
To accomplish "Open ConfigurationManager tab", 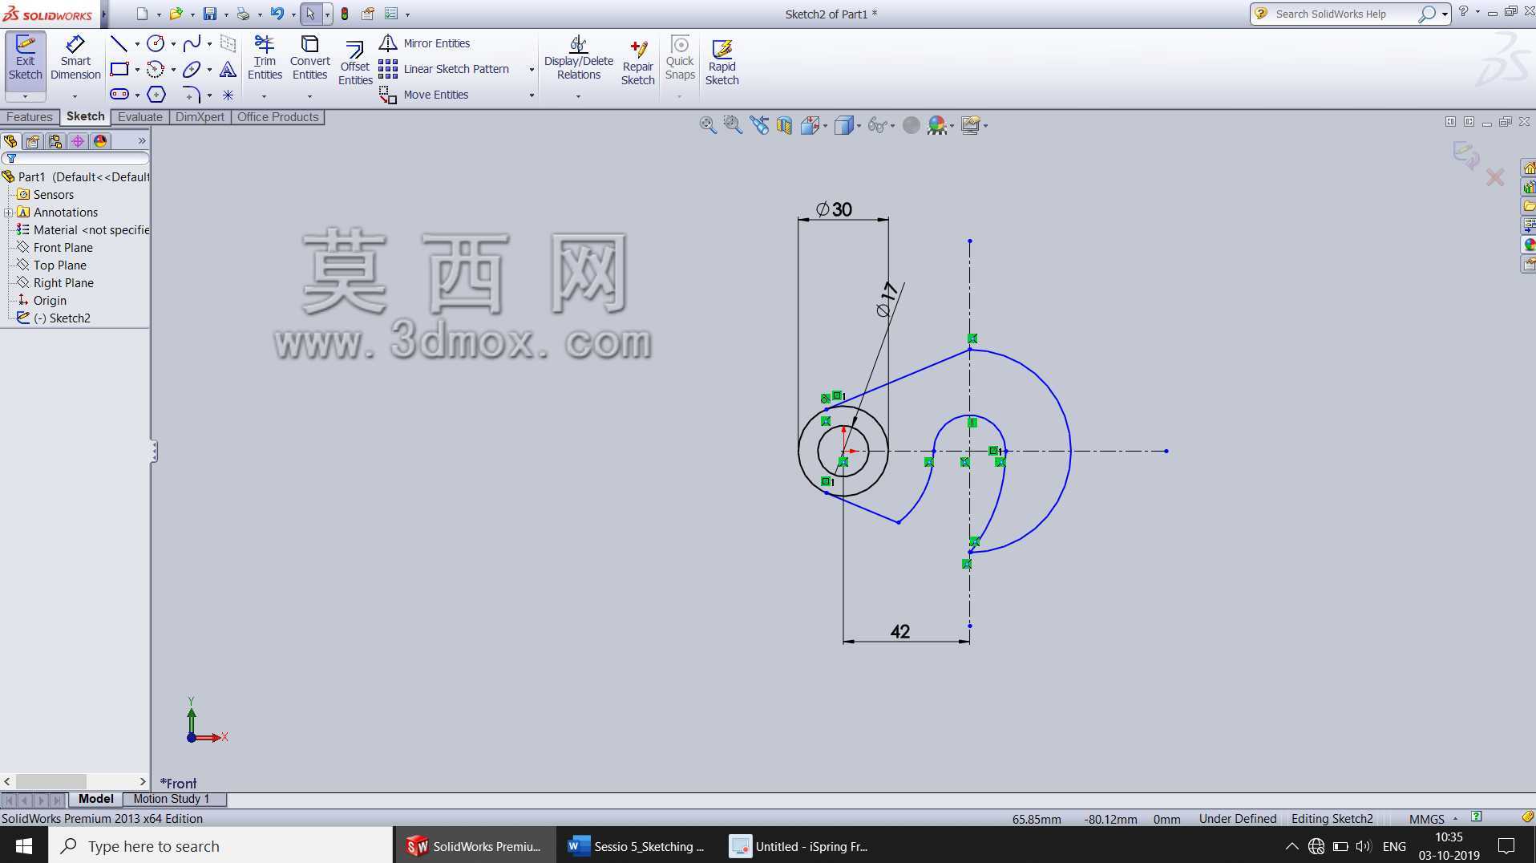I will point(55,141).
